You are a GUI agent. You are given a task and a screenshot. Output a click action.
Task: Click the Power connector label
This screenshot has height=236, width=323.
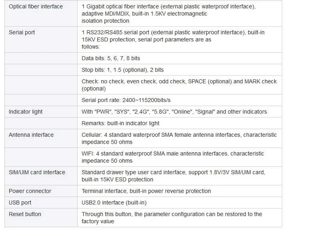(x=30, y=191)
